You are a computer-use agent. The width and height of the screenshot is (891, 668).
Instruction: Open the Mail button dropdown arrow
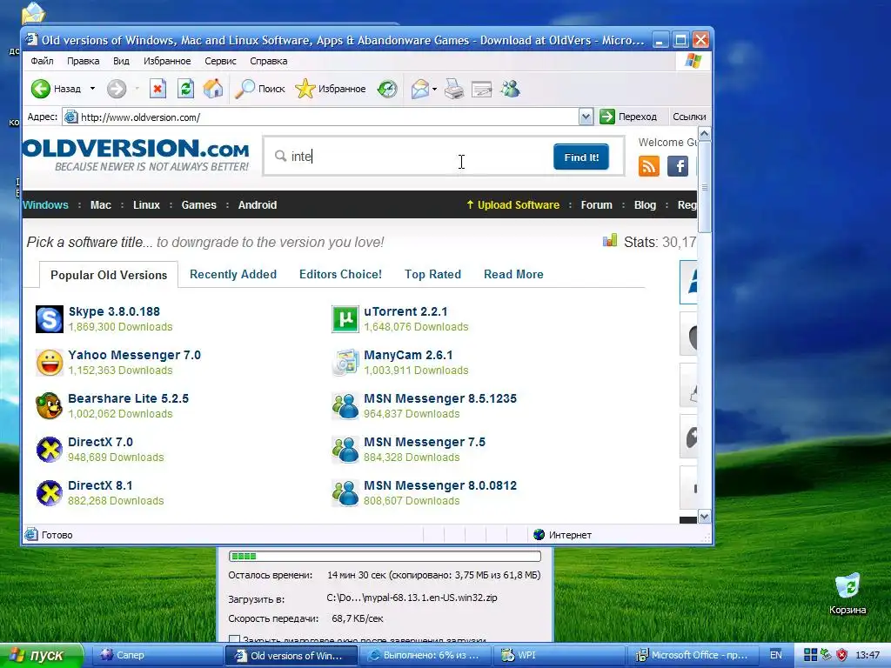click(x=435, y=90)
